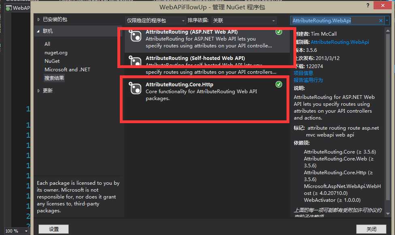Open the 项目信息 link
395x235 pixels.
303,73
